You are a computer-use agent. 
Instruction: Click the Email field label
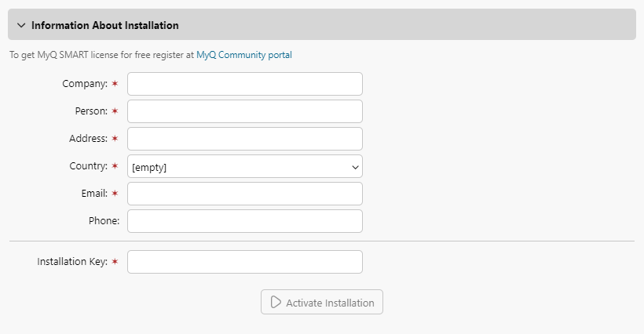94,193
